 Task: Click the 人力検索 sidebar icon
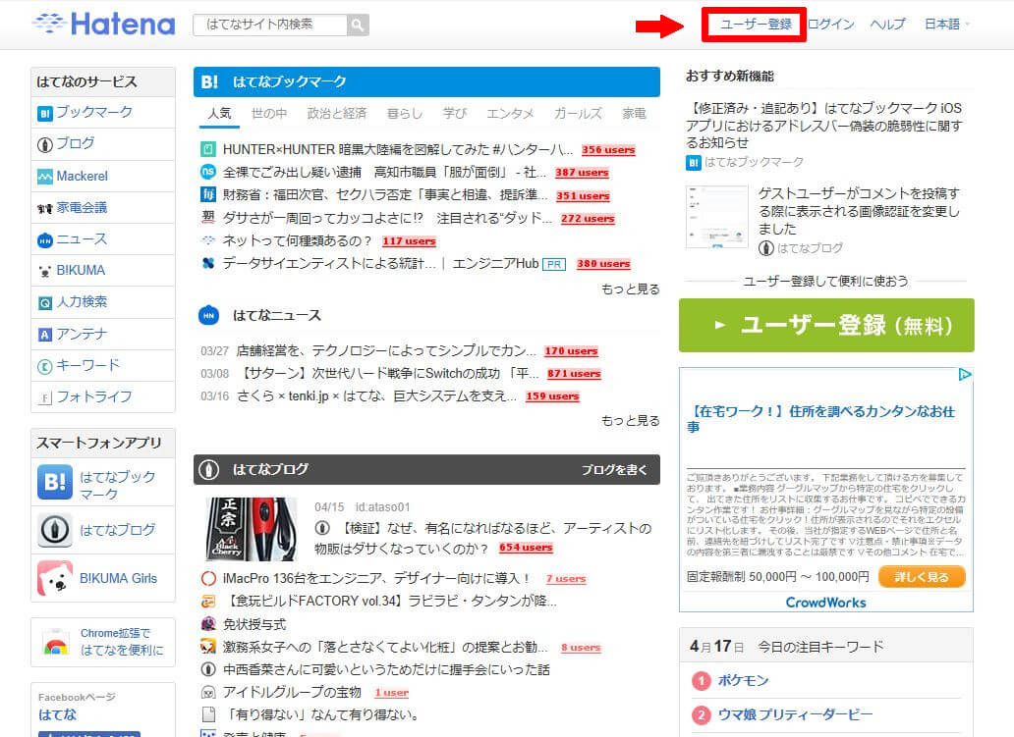coord(44,302)
